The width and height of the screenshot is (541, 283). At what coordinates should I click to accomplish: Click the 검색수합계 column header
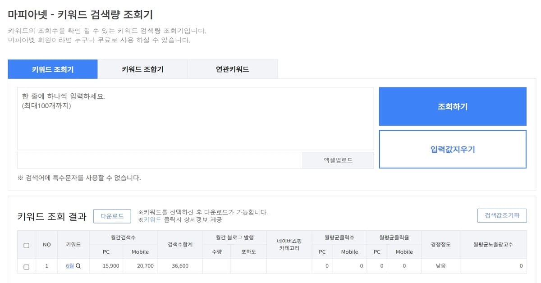coord(179,244)
